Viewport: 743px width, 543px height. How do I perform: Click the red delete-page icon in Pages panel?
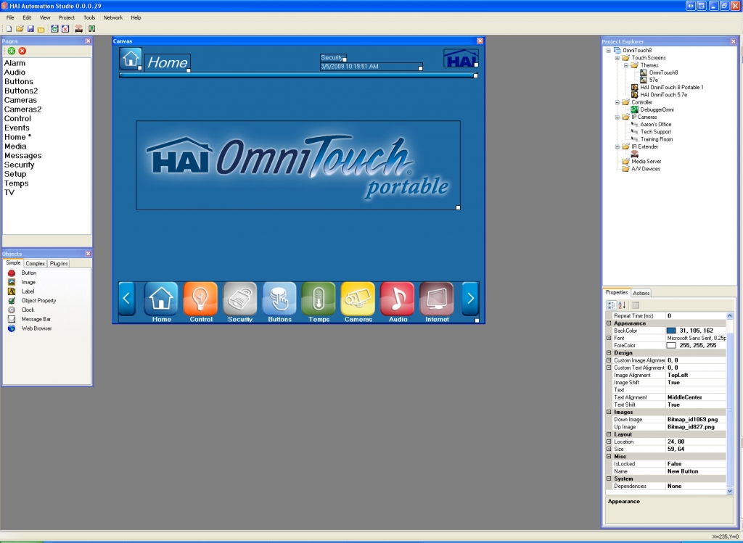(x=22, y=51)
